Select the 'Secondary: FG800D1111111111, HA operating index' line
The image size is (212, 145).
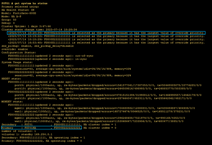(x=43, y=137)
